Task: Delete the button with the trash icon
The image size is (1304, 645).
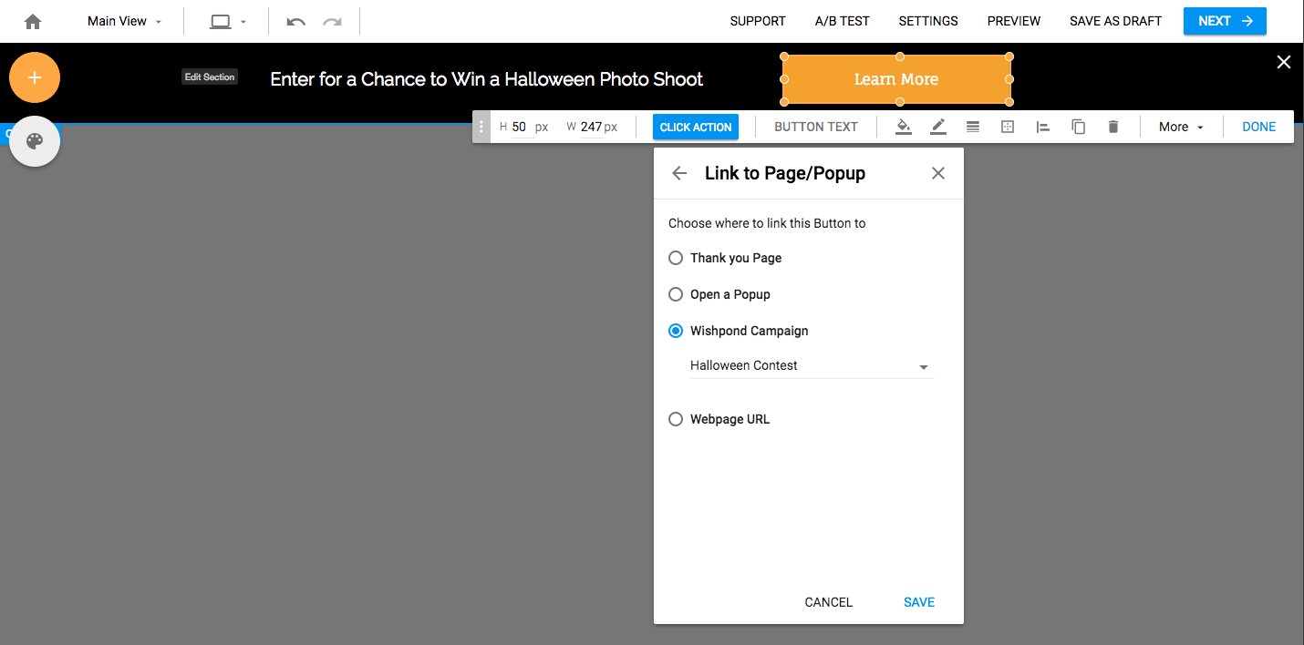Action: click(1113, 127)
